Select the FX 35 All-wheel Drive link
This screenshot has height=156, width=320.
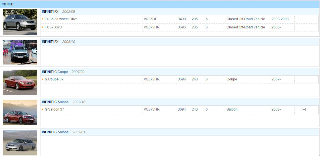(x=61, y=19)
